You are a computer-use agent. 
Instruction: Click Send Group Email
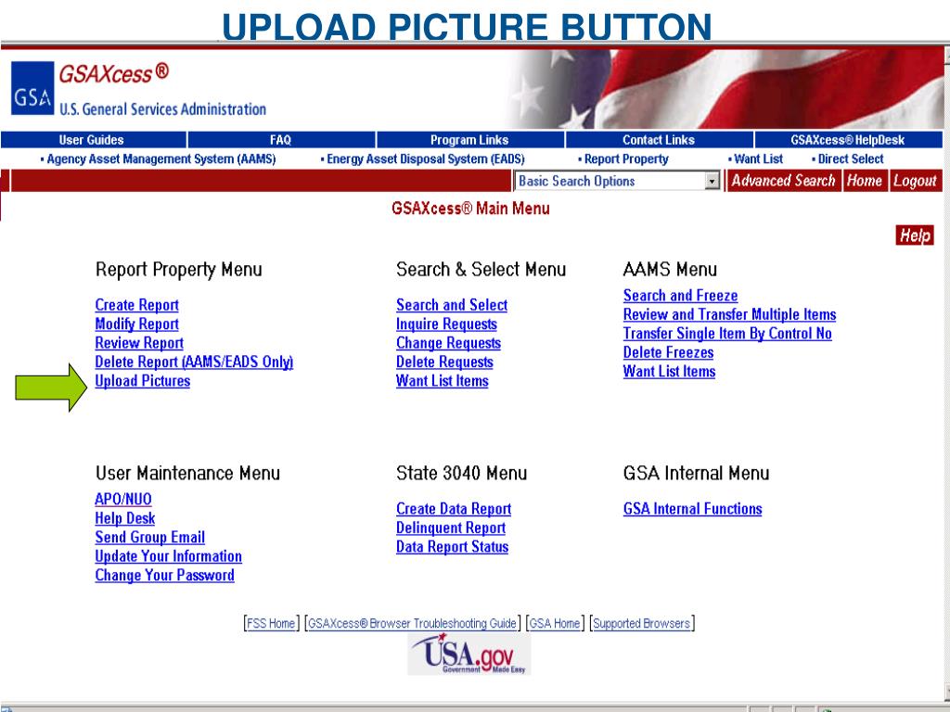[149, 537]
